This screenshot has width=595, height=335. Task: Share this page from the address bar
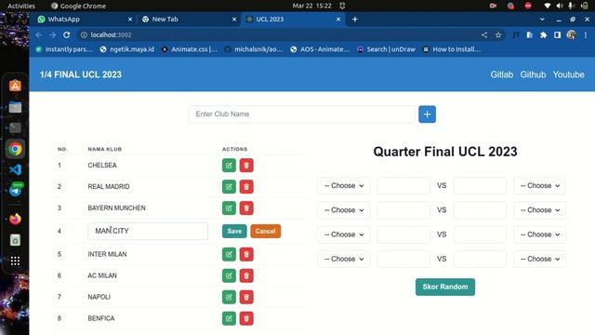(484, 35)
